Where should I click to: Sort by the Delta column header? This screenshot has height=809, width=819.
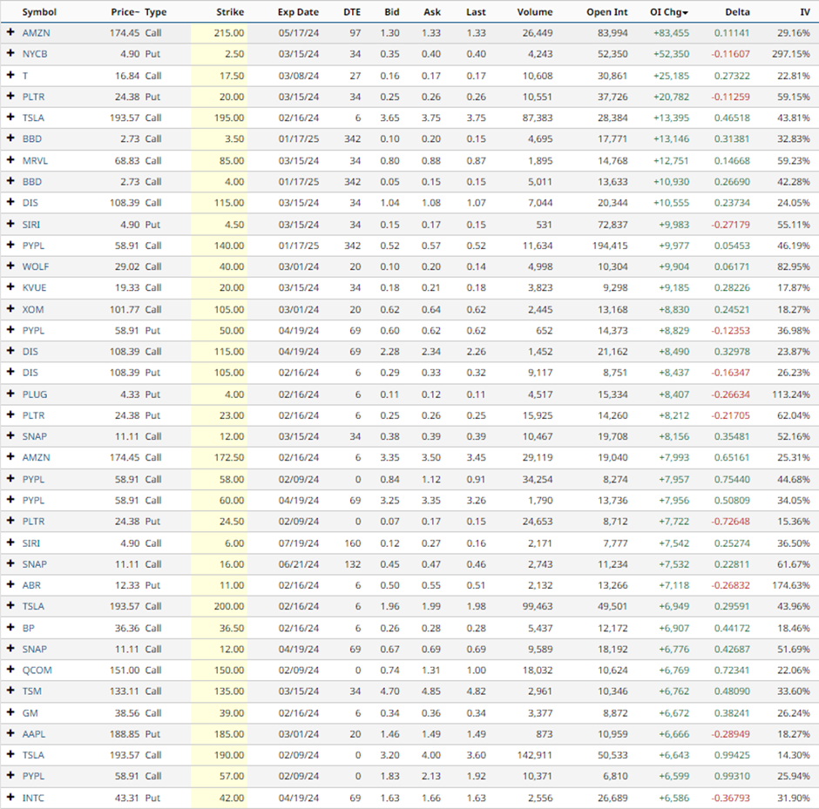tap(737, 12)
